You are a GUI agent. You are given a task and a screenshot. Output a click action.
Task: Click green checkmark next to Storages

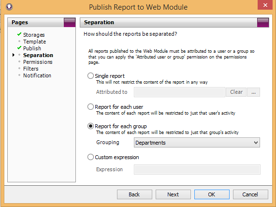[x=19, y=34]
